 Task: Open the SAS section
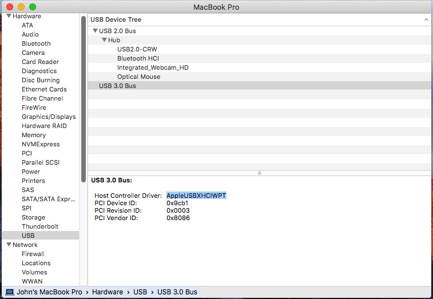28,190
